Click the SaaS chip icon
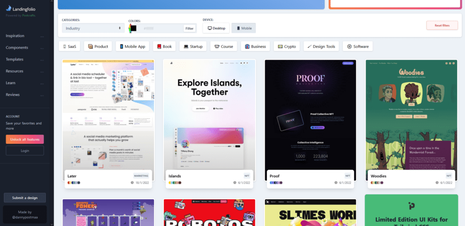Image resolution: width=465 pixels, height=226 pixels. click(64, 47)
